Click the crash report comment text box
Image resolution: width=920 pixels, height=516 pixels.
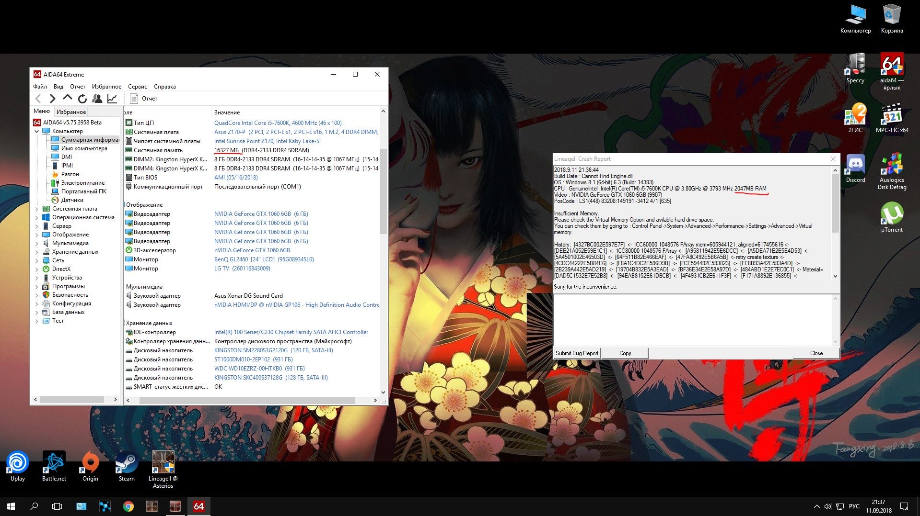click(692, 320)
